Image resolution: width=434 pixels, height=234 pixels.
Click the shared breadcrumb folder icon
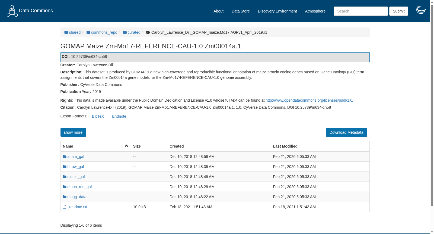point(66,32)
